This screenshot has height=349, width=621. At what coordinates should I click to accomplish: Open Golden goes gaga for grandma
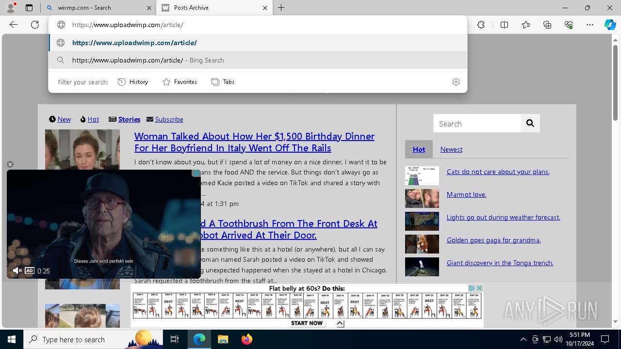pyautogui.click(x=494, y=240)
